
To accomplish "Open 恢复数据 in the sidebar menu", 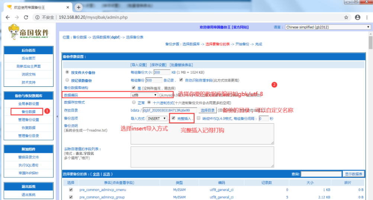I will tap(28, 128).
